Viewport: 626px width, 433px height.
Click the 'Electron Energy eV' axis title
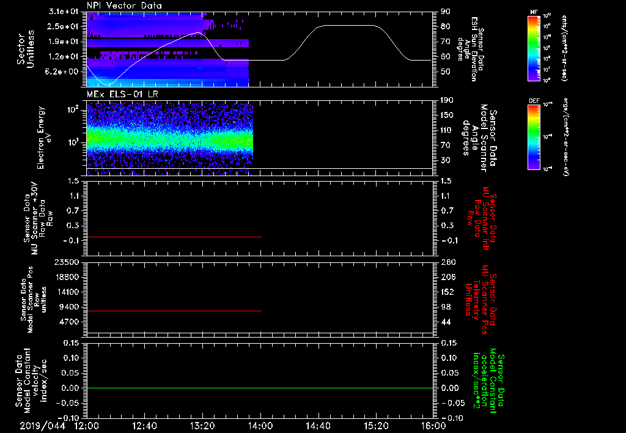tap(44, 138)
